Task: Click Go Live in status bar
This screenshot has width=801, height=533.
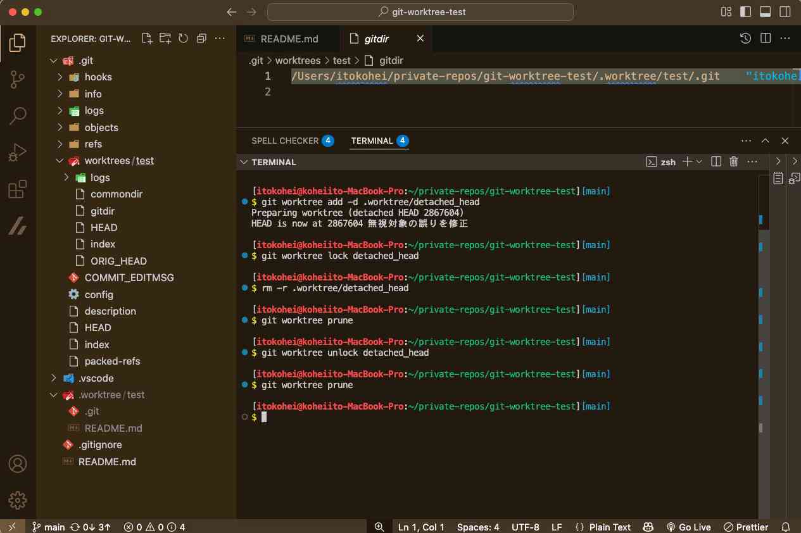Action: 688,527
